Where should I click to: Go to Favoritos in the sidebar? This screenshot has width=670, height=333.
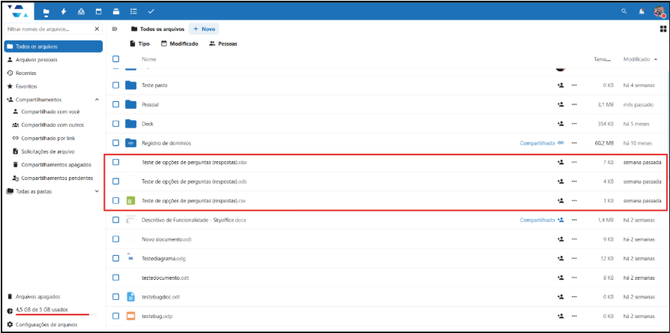coord(26,86)
